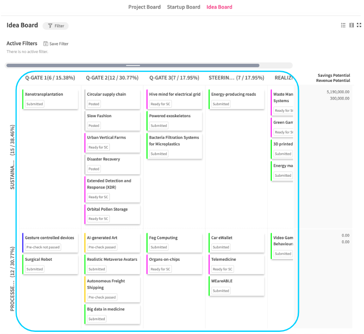Click the Save Filter disk icon
364x334 pixels.
[x=46, y=44]
